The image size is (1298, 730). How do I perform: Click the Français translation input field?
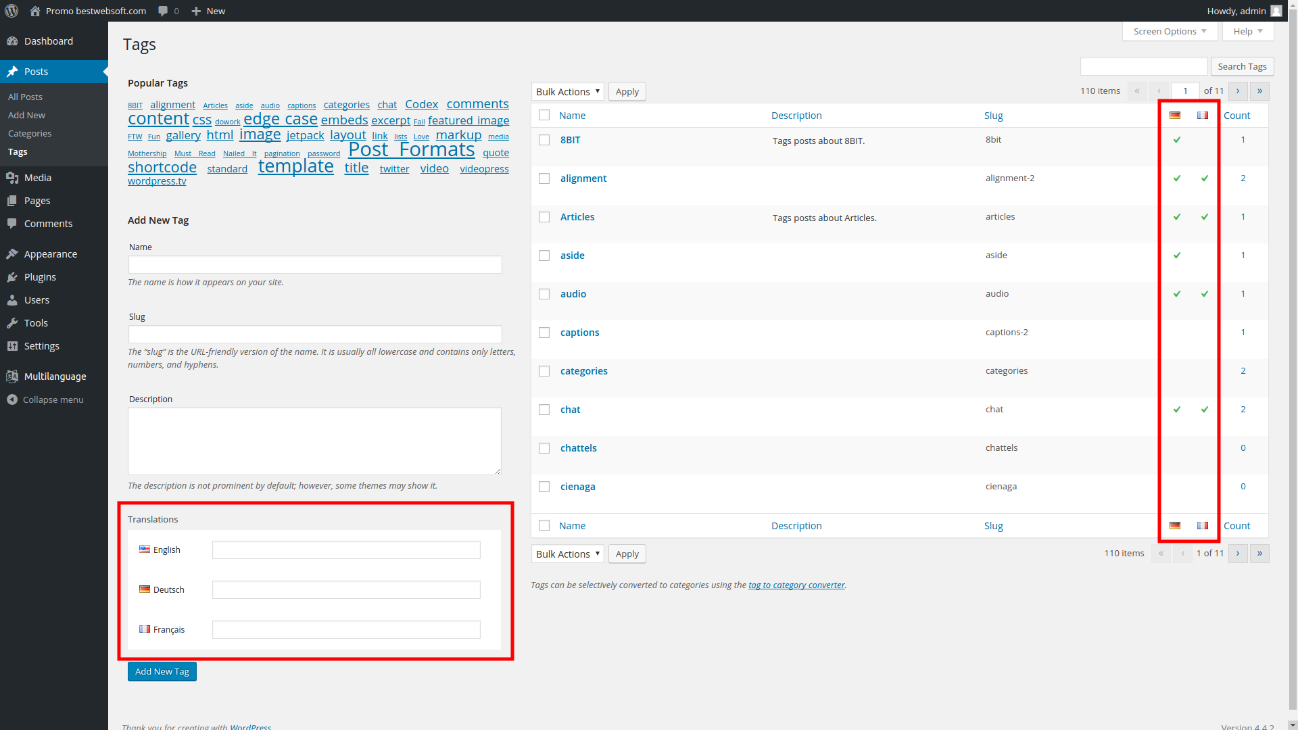[346, 630]
